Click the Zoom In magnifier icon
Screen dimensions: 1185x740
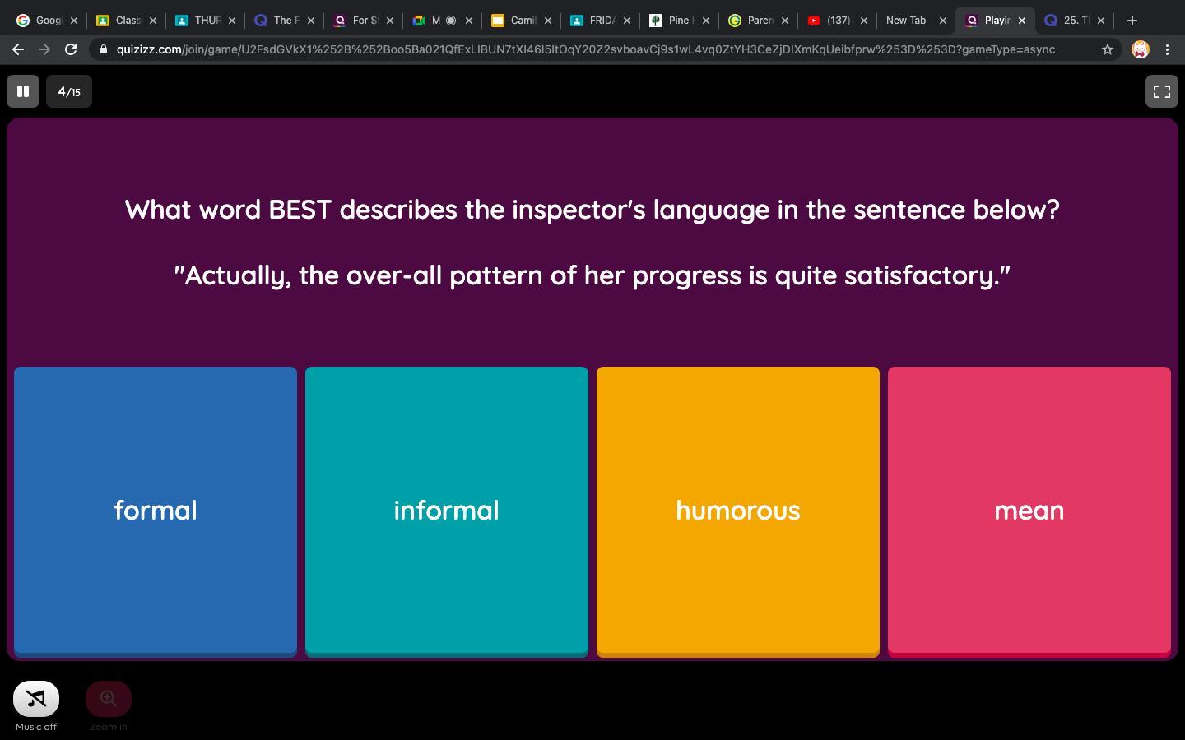(x=109, y=699)
